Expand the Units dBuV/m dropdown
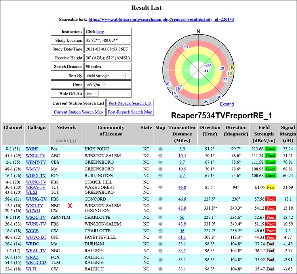Viewport: 297px width, 274px height. [x=96, y=85]
